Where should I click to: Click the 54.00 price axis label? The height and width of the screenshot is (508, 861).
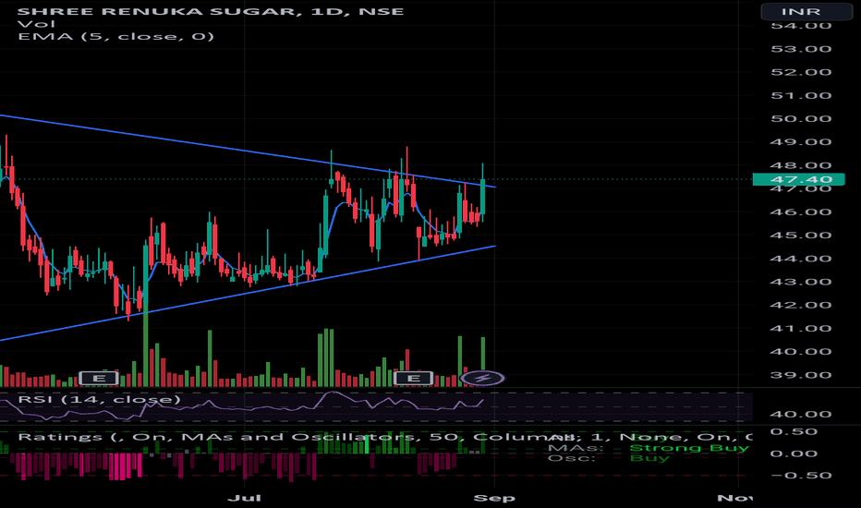point(801,26)
